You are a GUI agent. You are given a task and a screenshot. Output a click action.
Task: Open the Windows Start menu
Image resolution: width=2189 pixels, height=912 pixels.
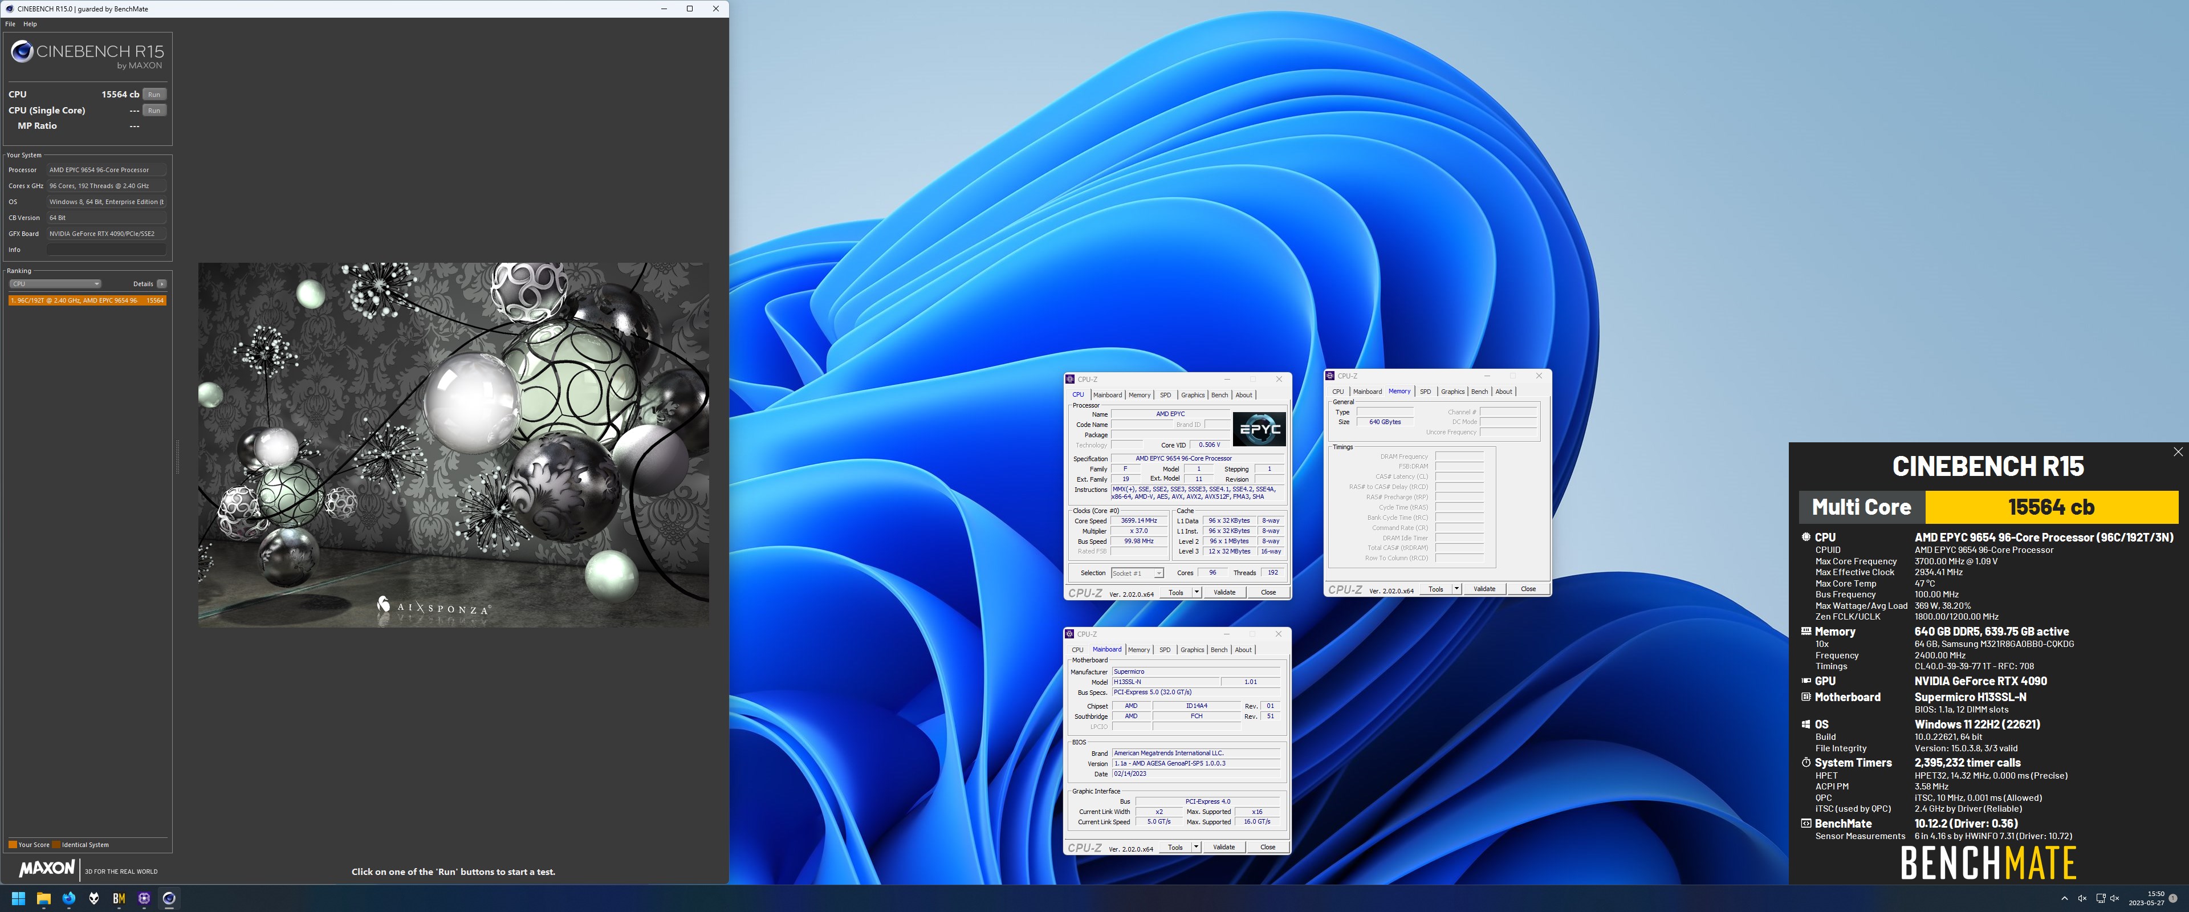18,898
